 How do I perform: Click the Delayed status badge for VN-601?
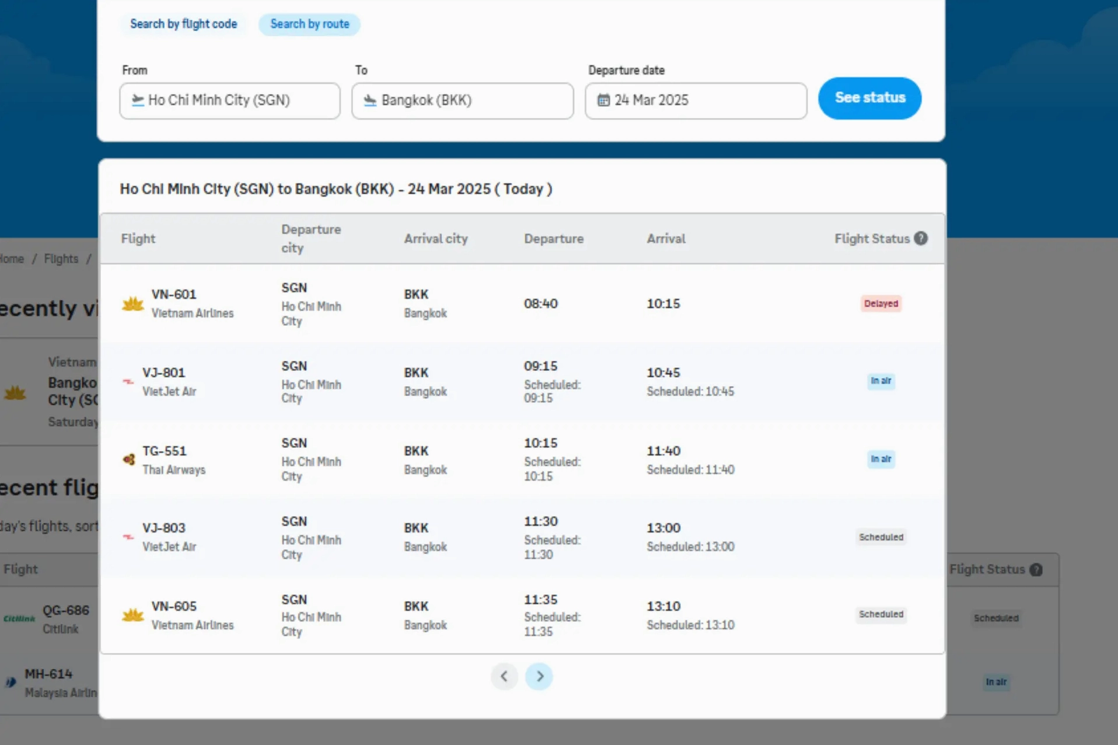point(881,304)
